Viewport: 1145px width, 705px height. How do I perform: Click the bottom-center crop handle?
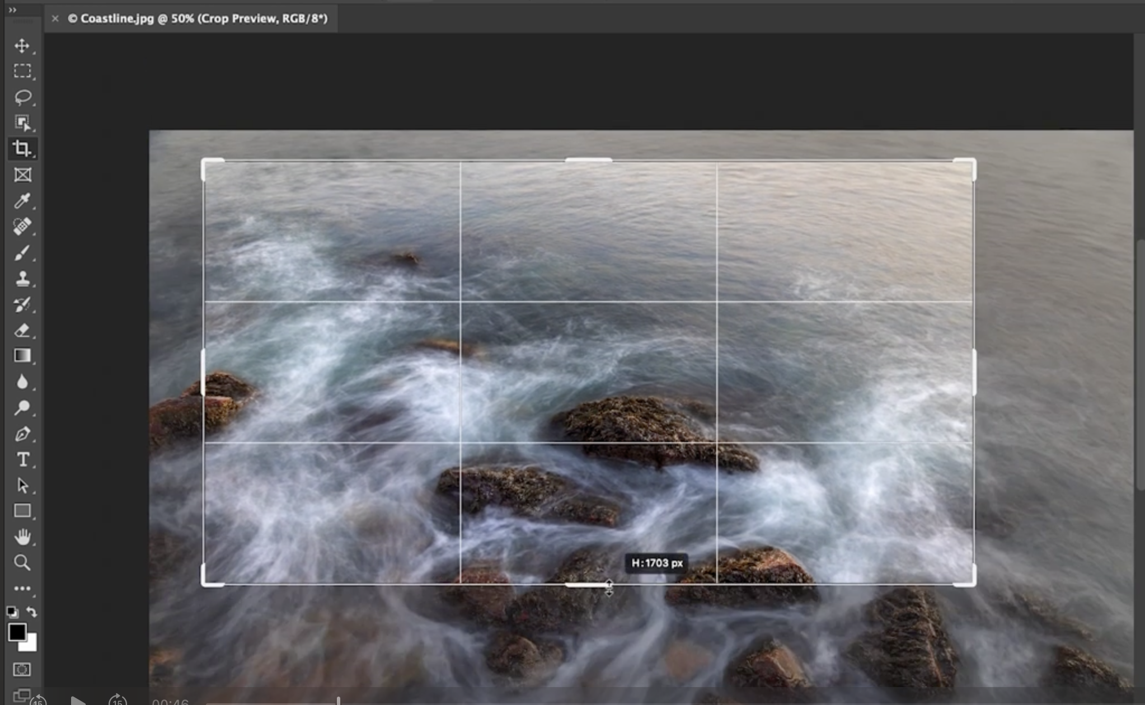point(586,585)
